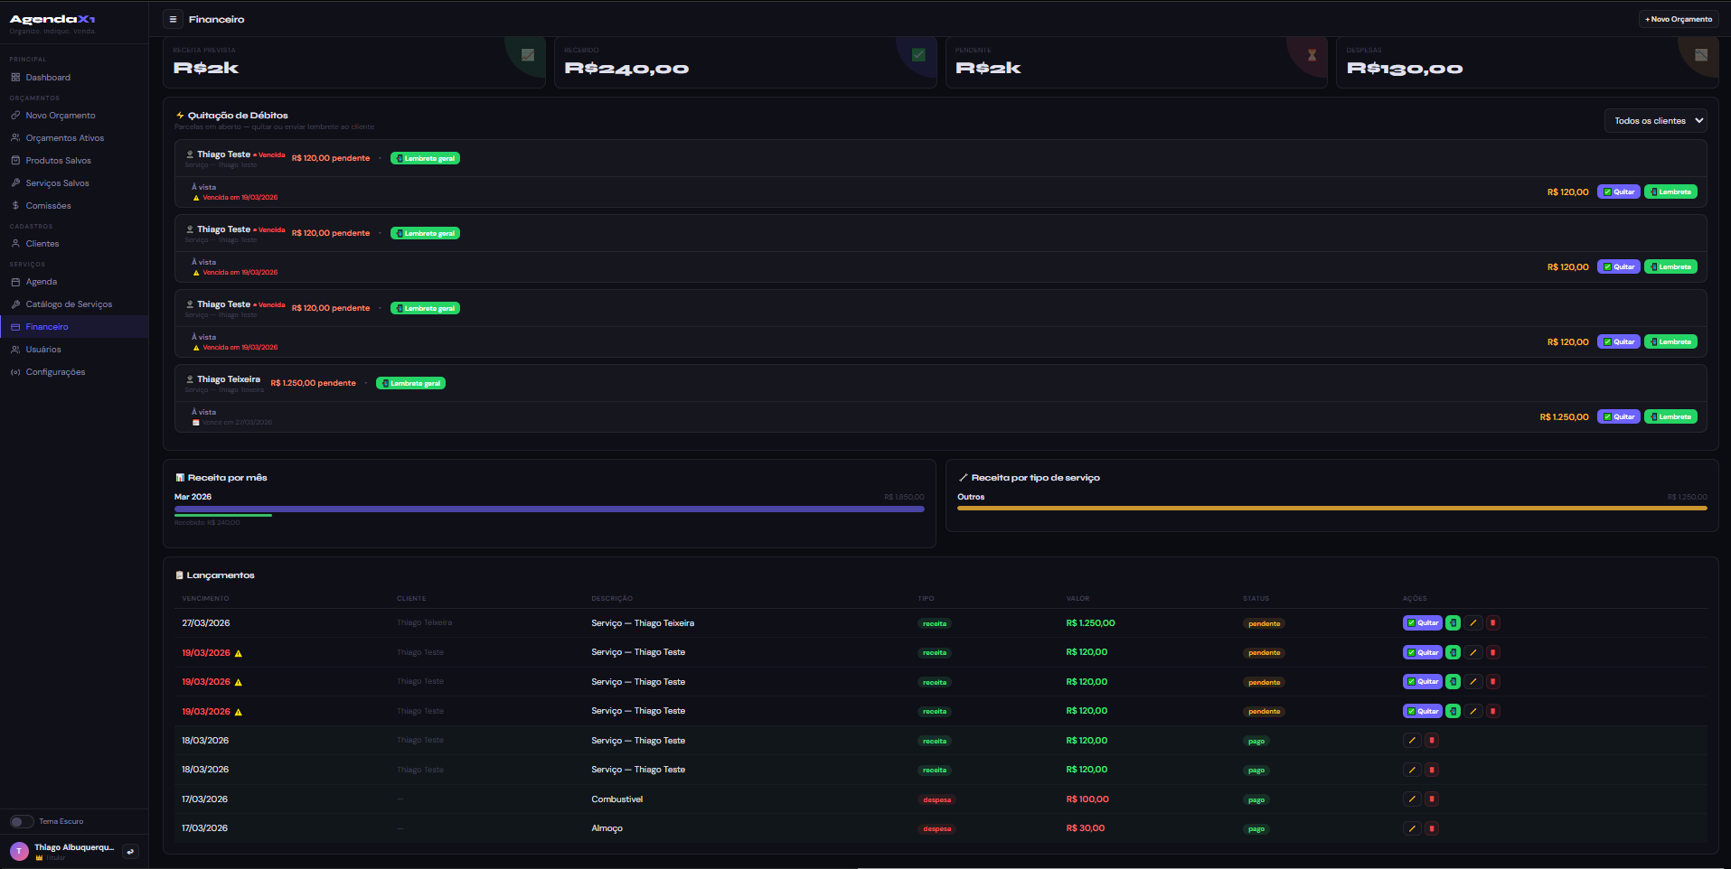Toggle the Tema Escuro switch
Viewport: 1731px width, 869px height.
22,821
